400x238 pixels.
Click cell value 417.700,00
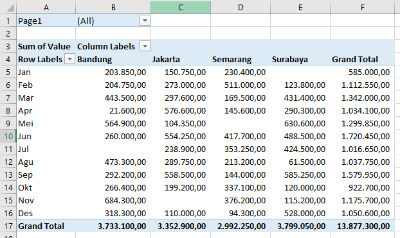pyautogui.click(x=245, y=136)
